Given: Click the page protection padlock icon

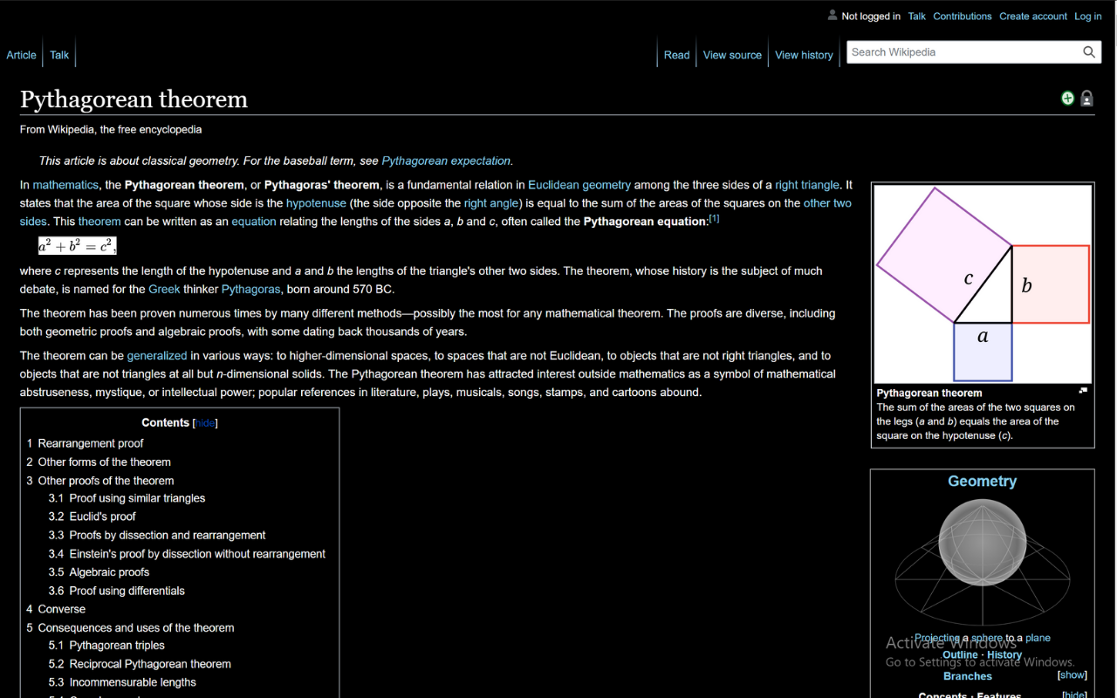Looking at the screenshot, I should click(1086, 99).
